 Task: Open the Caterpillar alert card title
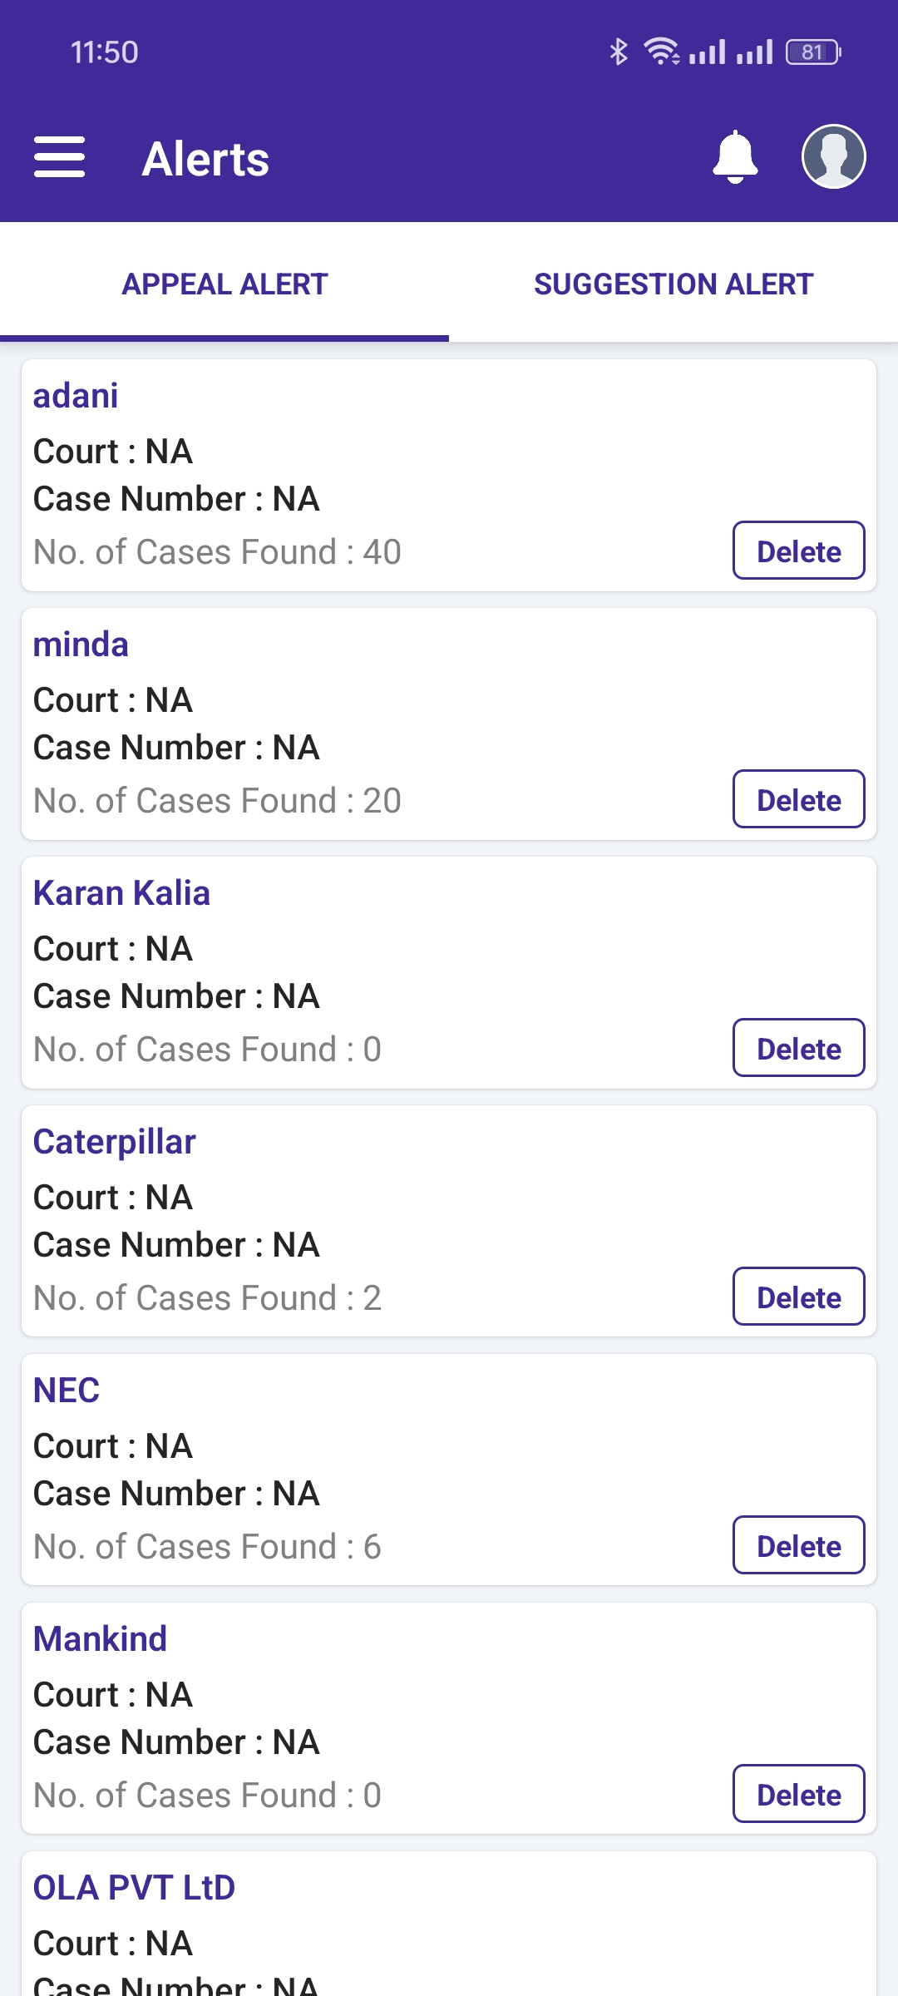tap(115, 1143)
